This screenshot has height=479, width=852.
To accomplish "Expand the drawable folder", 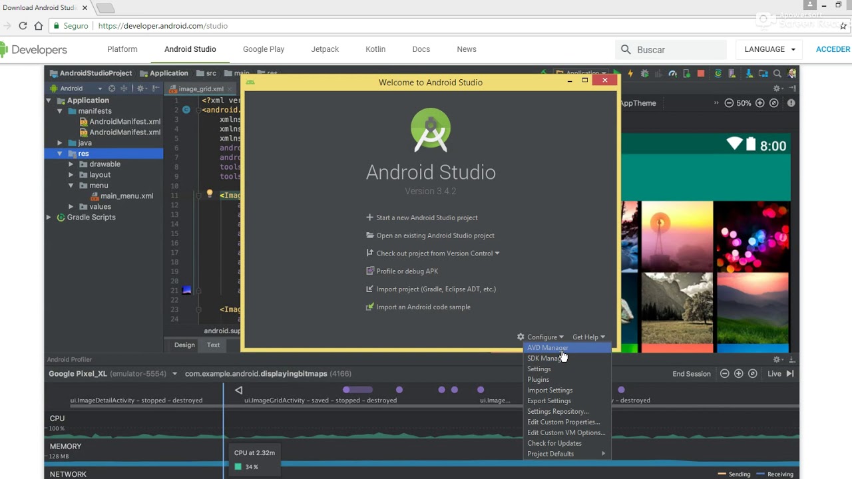I will point(71,164).
